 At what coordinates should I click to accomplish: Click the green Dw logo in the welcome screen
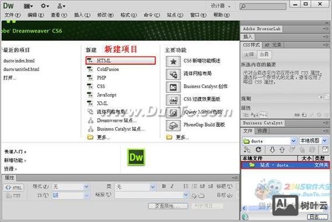(136, 157)
